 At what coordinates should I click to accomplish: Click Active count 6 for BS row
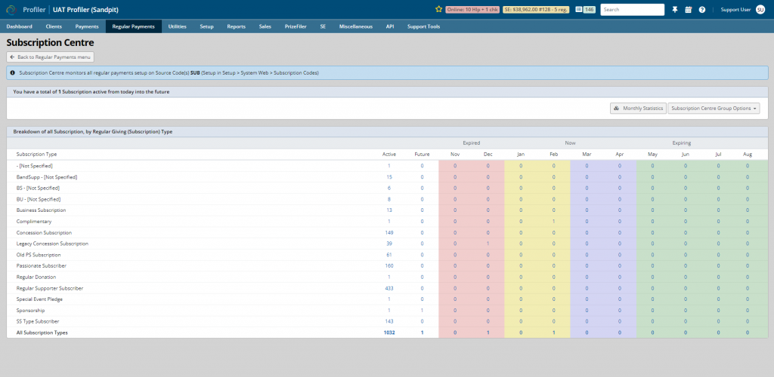click(389, 188)
